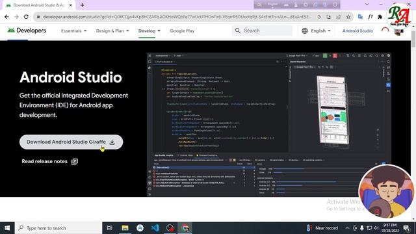The image size is (416, 234).
Task: Click the Android Studio IDE screenshot image
Action: [268, 125]
